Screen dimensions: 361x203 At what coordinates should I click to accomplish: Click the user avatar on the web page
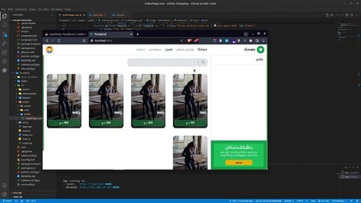(x=50, y=50)
